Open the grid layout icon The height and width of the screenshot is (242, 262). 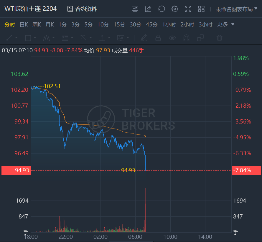(x=201, y=9)
